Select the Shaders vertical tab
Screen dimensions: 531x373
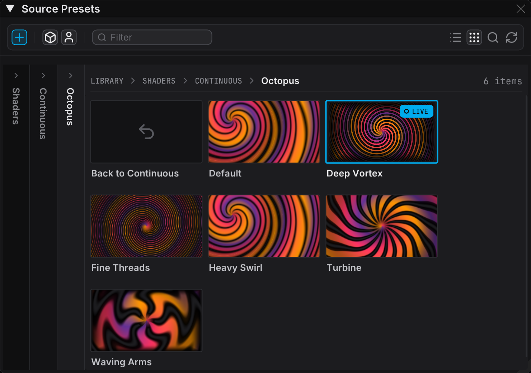point(16,106)
